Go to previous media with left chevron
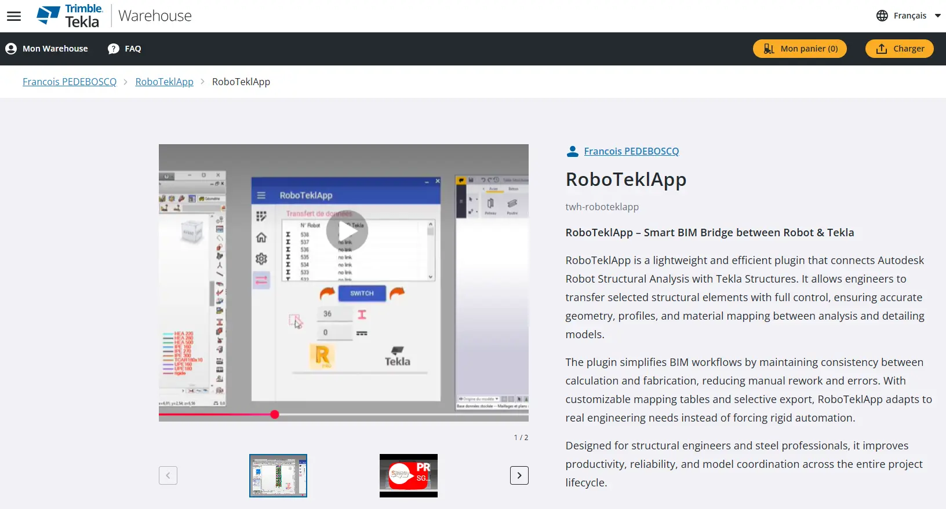 point(168,475)
